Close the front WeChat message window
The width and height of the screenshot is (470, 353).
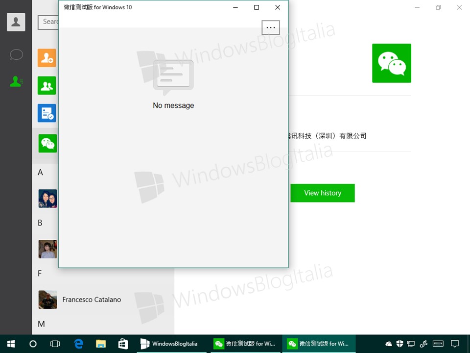278,7
